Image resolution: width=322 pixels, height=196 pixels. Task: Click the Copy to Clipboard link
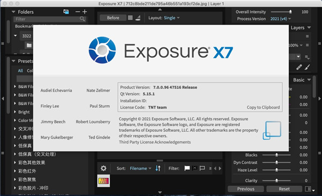coord(264,108)
